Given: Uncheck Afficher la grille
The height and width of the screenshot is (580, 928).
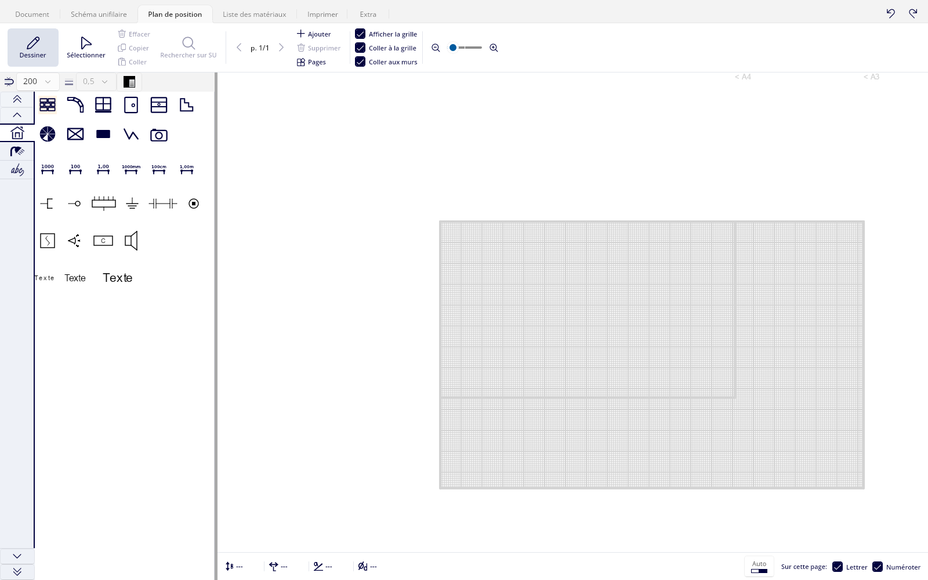Looking at the screenshot, I should pyautogui.click(x=360, y=34).
